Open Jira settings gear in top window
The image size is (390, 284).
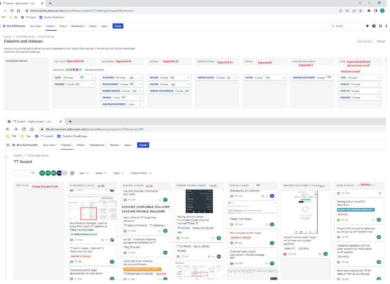point(381,26)
